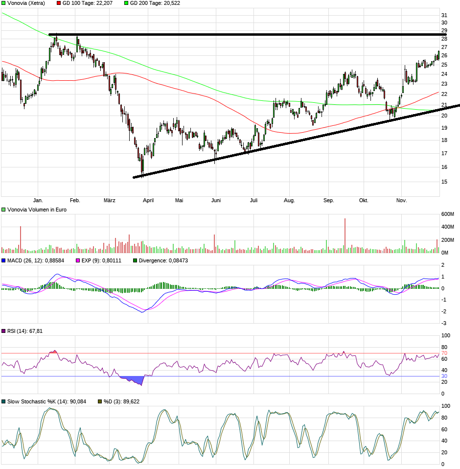Select the 'GD 100 Tage: 22,207' label
Image resolution: width=460 pixels, height=469 pixels.
(x=88, y=3)
